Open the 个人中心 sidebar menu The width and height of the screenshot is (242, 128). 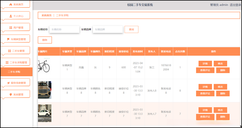pyautogui.click(x=15, y=16)
